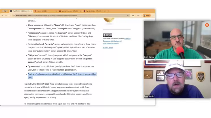
Task: Click the highlighted "privacy" bullet text
Action: [62, 76]
